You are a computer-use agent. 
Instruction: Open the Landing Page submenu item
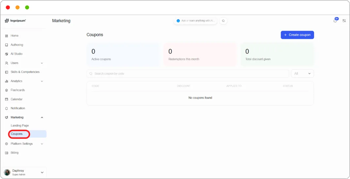click(x=20, y=126)
